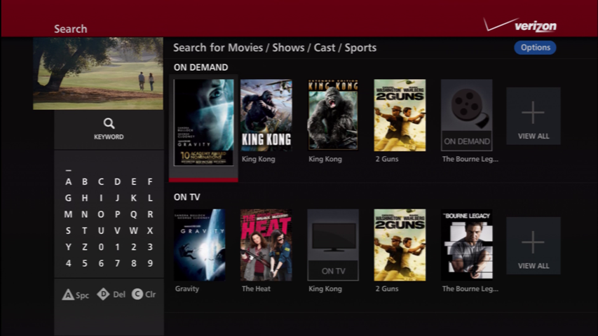Click the Verizon logo

pyautogui.click(x=519, y=25)
